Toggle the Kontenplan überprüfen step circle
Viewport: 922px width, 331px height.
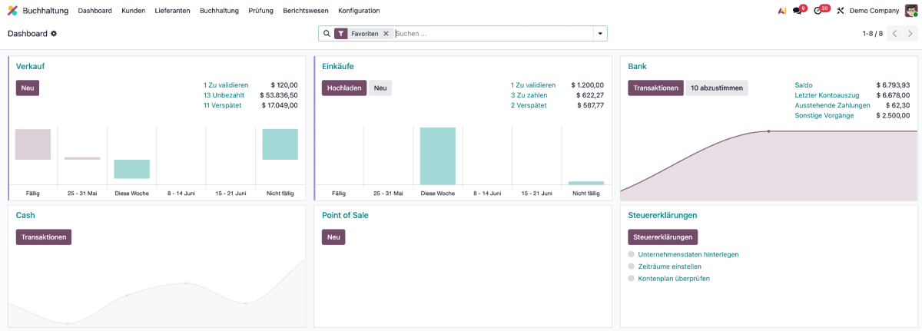[632, 279]
